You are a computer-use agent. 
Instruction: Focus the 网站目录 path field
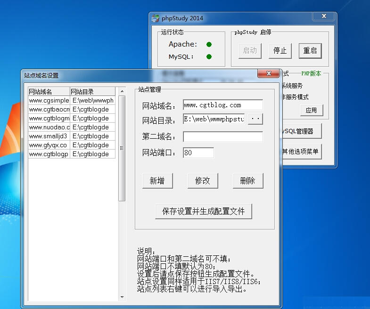tap(214, 119)
